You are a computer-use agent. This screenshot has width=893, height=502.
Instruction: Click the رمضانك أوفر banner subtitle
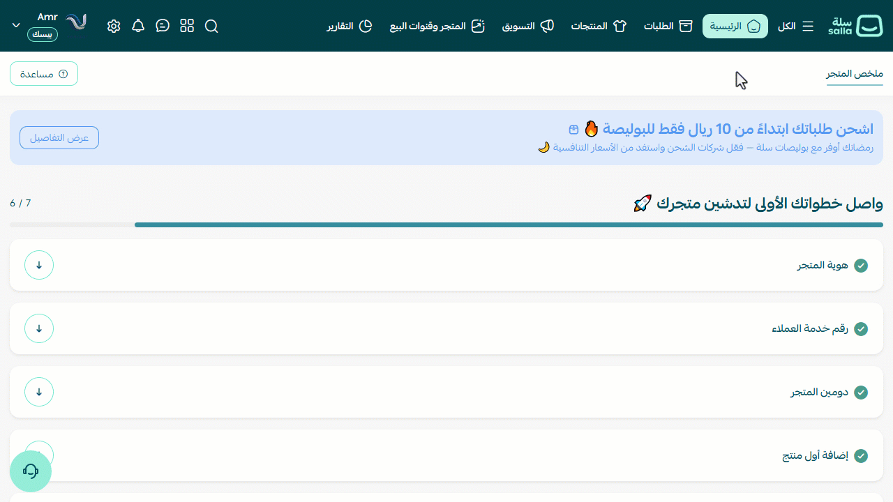[x=705, y=148]
